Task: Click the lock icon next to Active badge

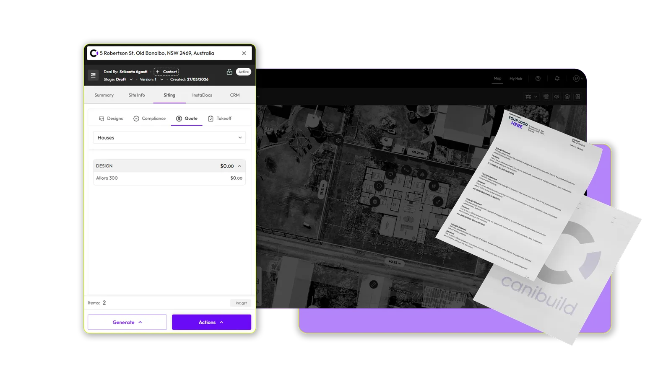Action: pos(229,72)
